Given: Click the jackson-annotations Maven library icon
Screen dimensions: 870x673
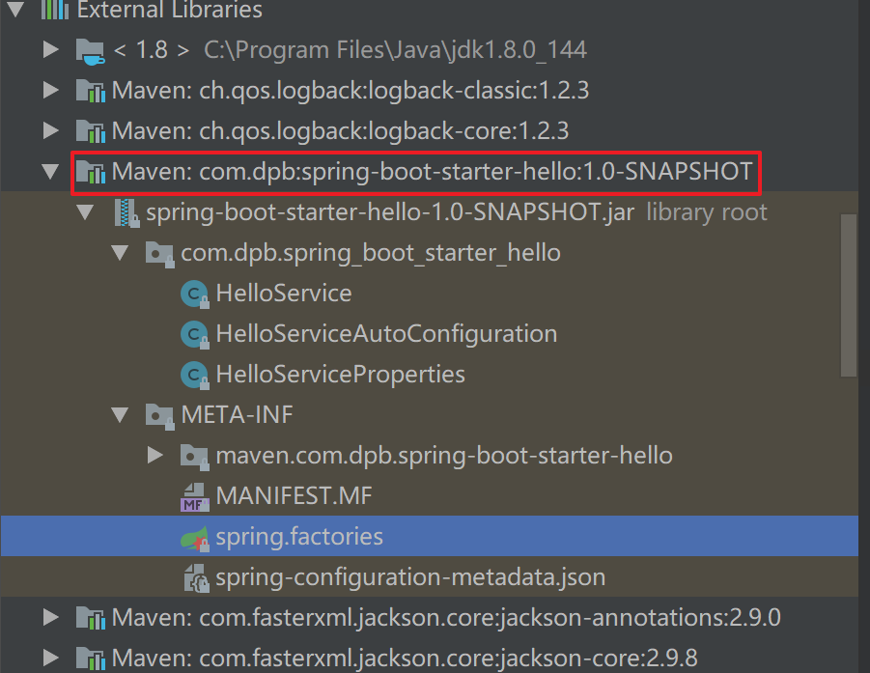Looking at the screenshot, I should tap(91, 618).
